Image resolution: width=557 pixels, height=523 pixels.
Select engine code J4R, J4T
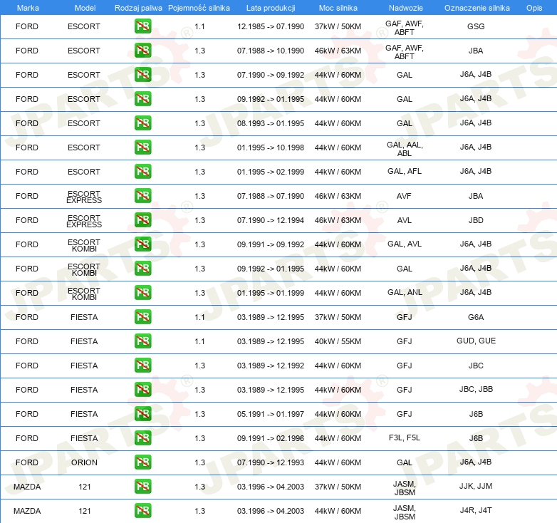(x=476, y=510)
